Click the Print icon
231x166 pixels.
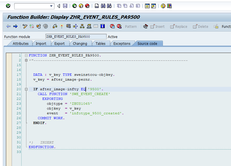(97, 6)
